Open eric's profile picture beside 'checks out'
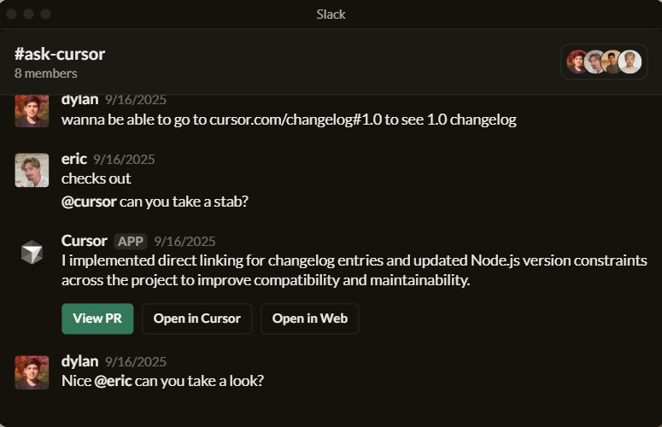662x427 pixels. click(x=32, y=170)
